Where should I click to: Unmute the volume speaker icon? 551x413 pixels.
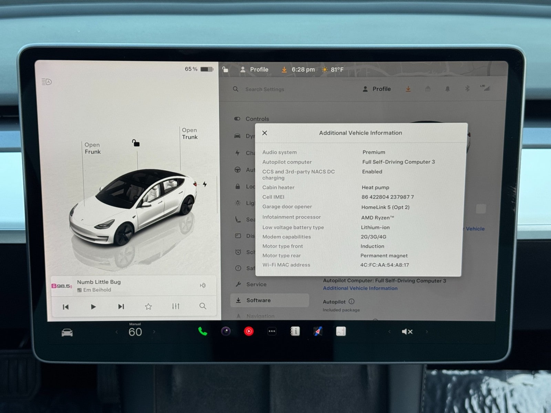click(407, 332)
